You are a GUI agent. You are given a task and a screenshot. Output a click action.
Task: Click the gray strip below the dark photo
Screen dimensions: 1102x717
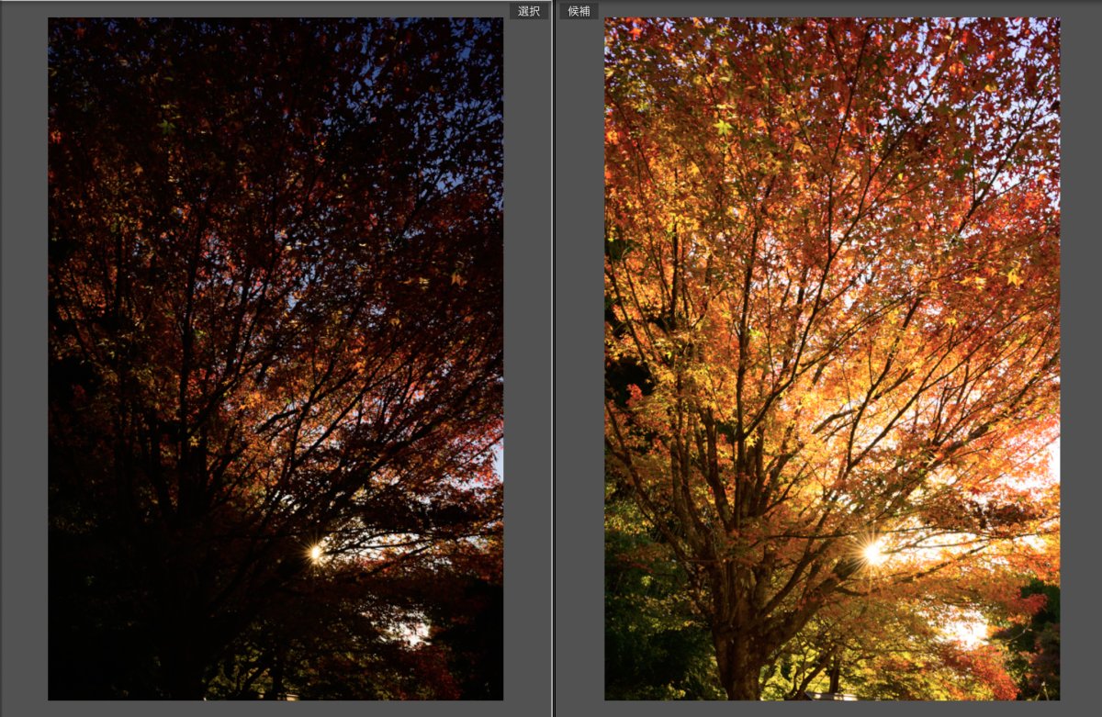275,709
